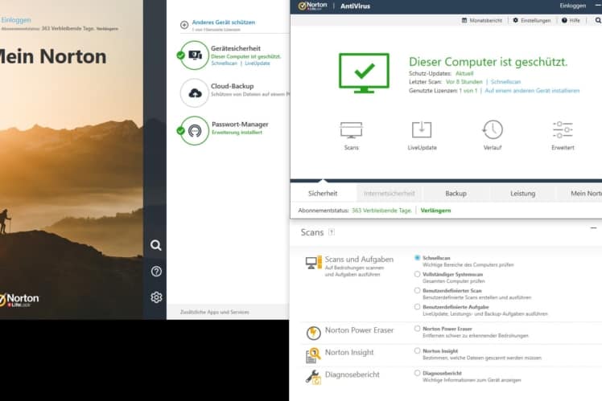Switch to the Leistung tab
This screenshot has height=401, width=602.
click(x=522, y=193)
